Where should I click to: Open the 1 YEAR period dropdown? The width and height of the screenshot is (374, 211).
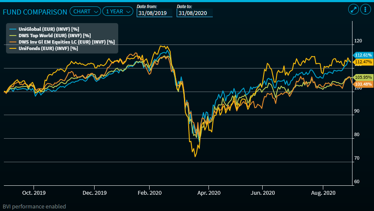tap(118, 12)
